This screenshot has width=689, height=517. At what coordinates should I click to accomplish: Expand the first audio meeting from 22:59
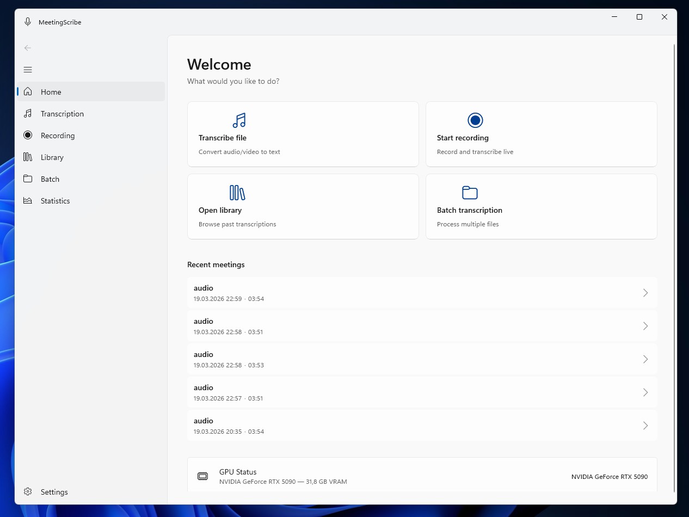pyautogui.click(x=422, y=292)
